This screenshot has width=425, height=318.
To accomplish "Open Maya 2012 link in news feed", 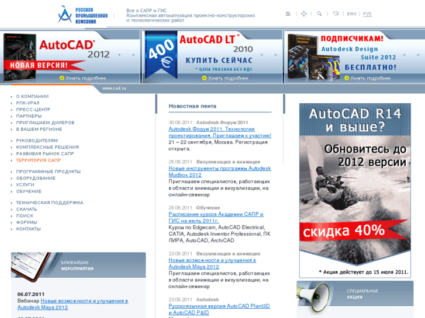I will pos(212,263).
